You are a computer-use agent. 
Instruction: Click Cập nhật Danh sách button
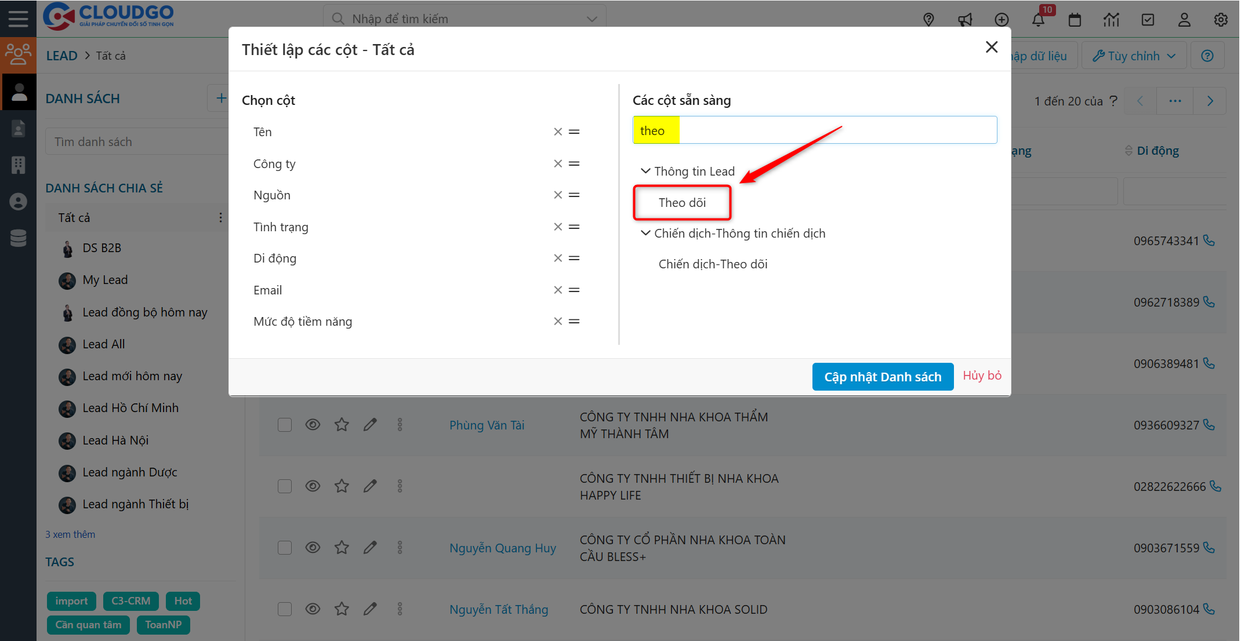882,377
